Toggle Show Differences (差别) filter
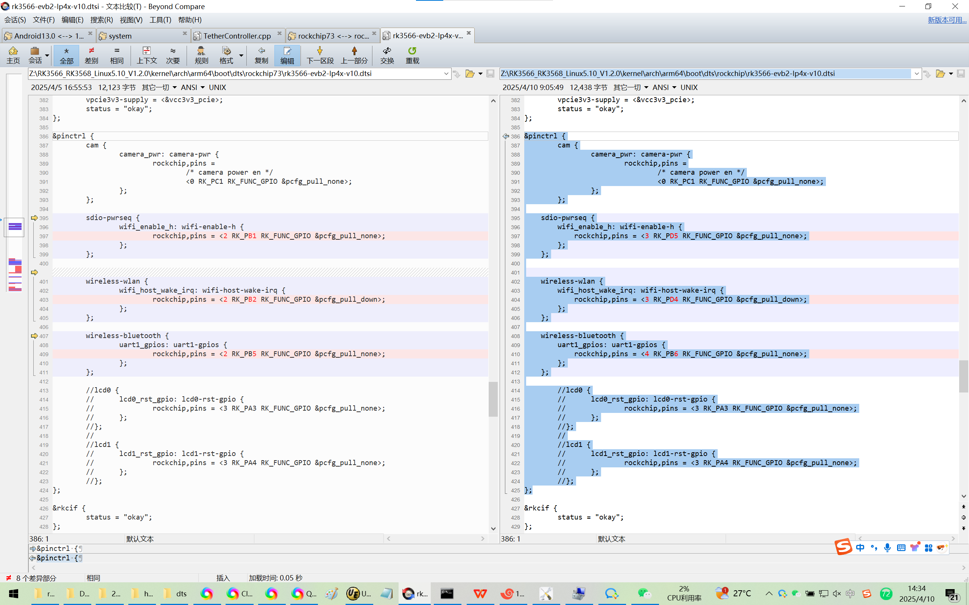The width and height of the screenshot is (969, 605). (91, 55)
